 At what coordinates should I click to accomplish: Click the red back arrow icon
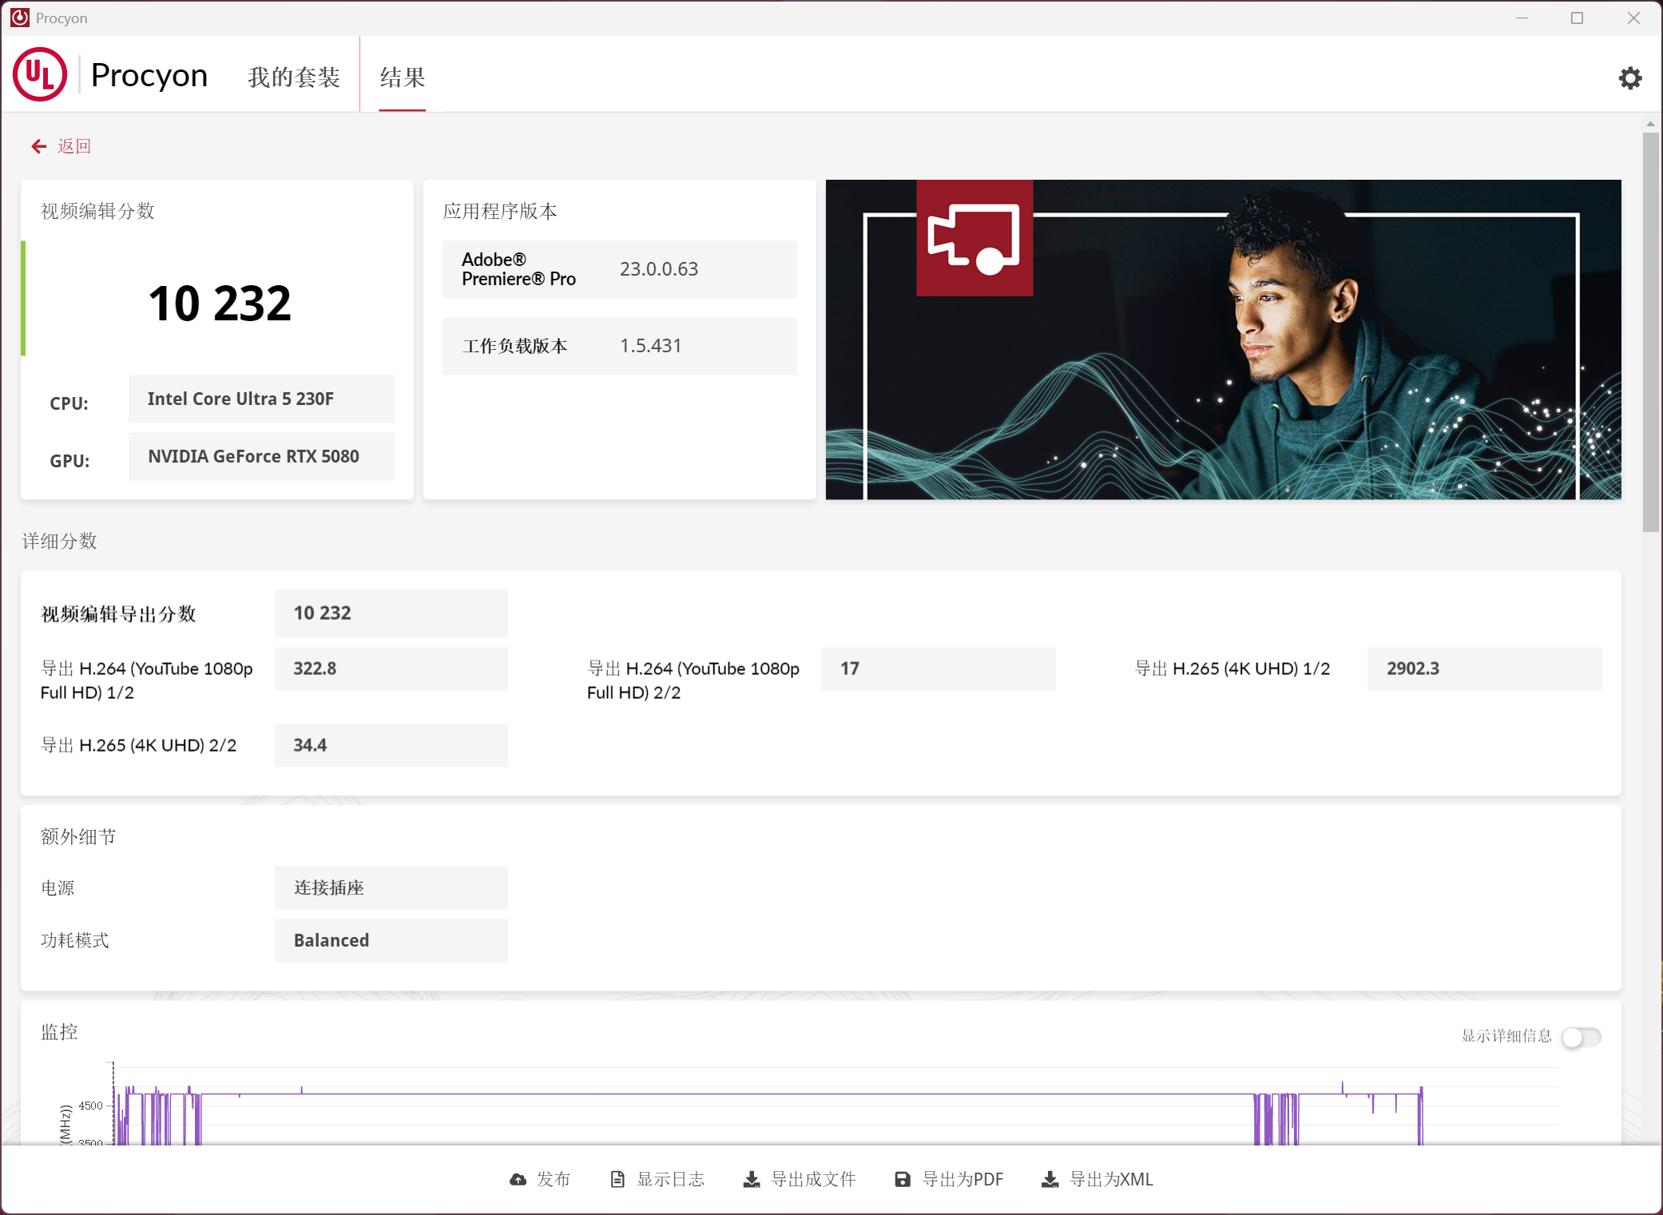tap(38, 146)
